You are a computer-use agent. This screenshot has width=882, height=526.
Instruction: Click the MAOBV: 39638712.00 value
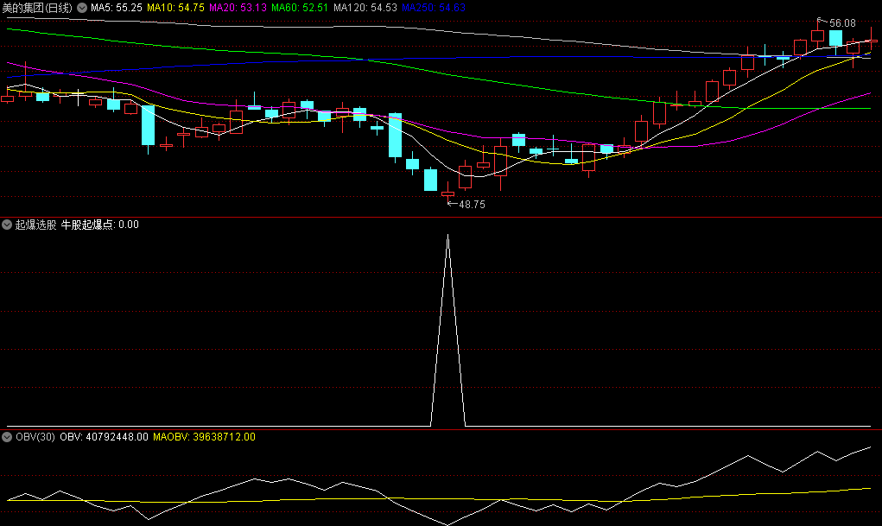tap(204, 437)
